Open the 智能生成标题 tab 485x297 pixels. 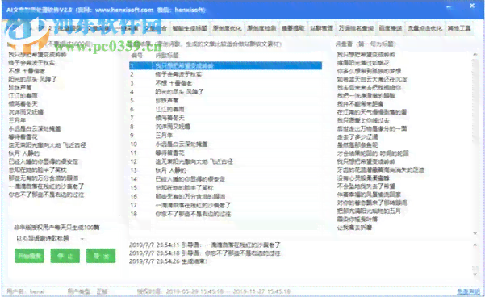pyautogui.click(x=190, y=28)
